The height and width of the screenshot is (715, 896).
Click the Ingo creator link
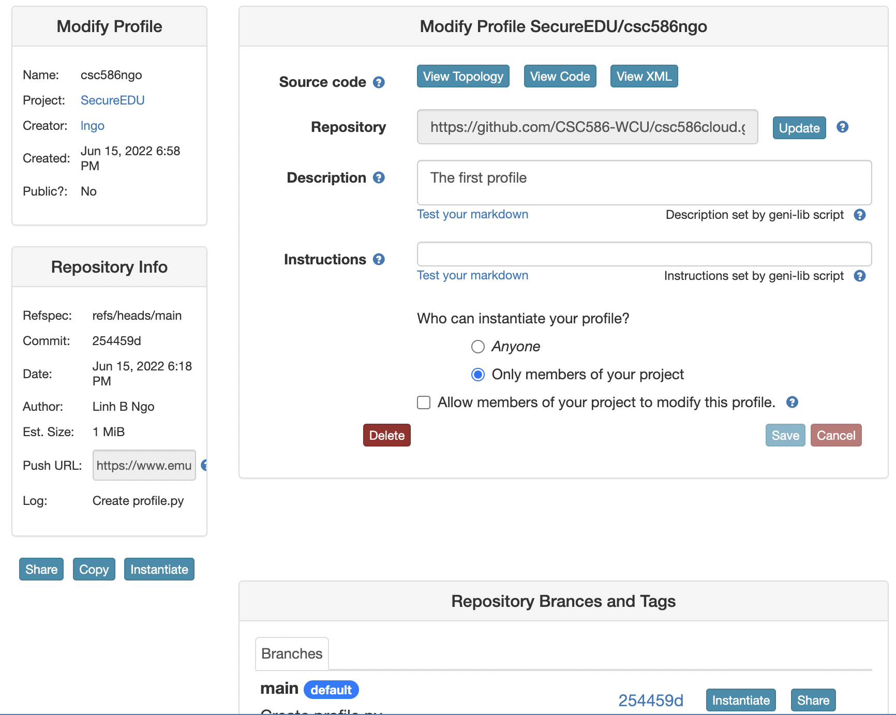pyautogui.click(x=92, y=125)
